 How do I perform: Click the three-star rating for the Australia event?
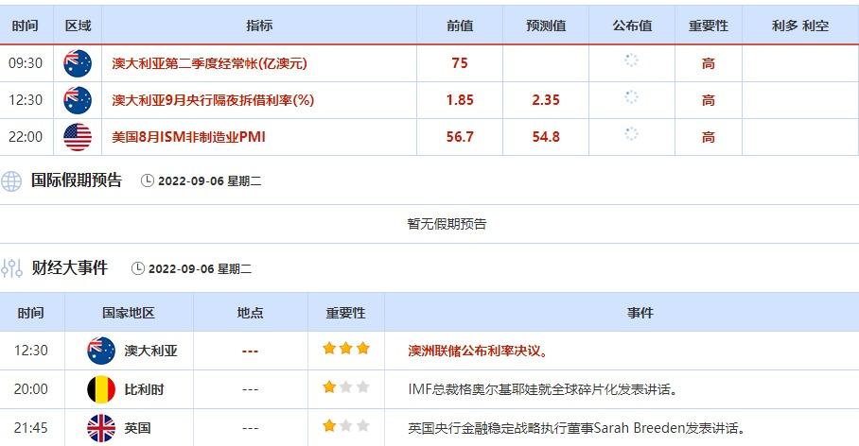point(345,349)
